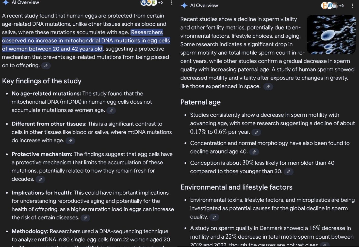Screen dimensions: 359x247
Task: Open the right AI Overview three-dot menu
Action: click(352, 6)
